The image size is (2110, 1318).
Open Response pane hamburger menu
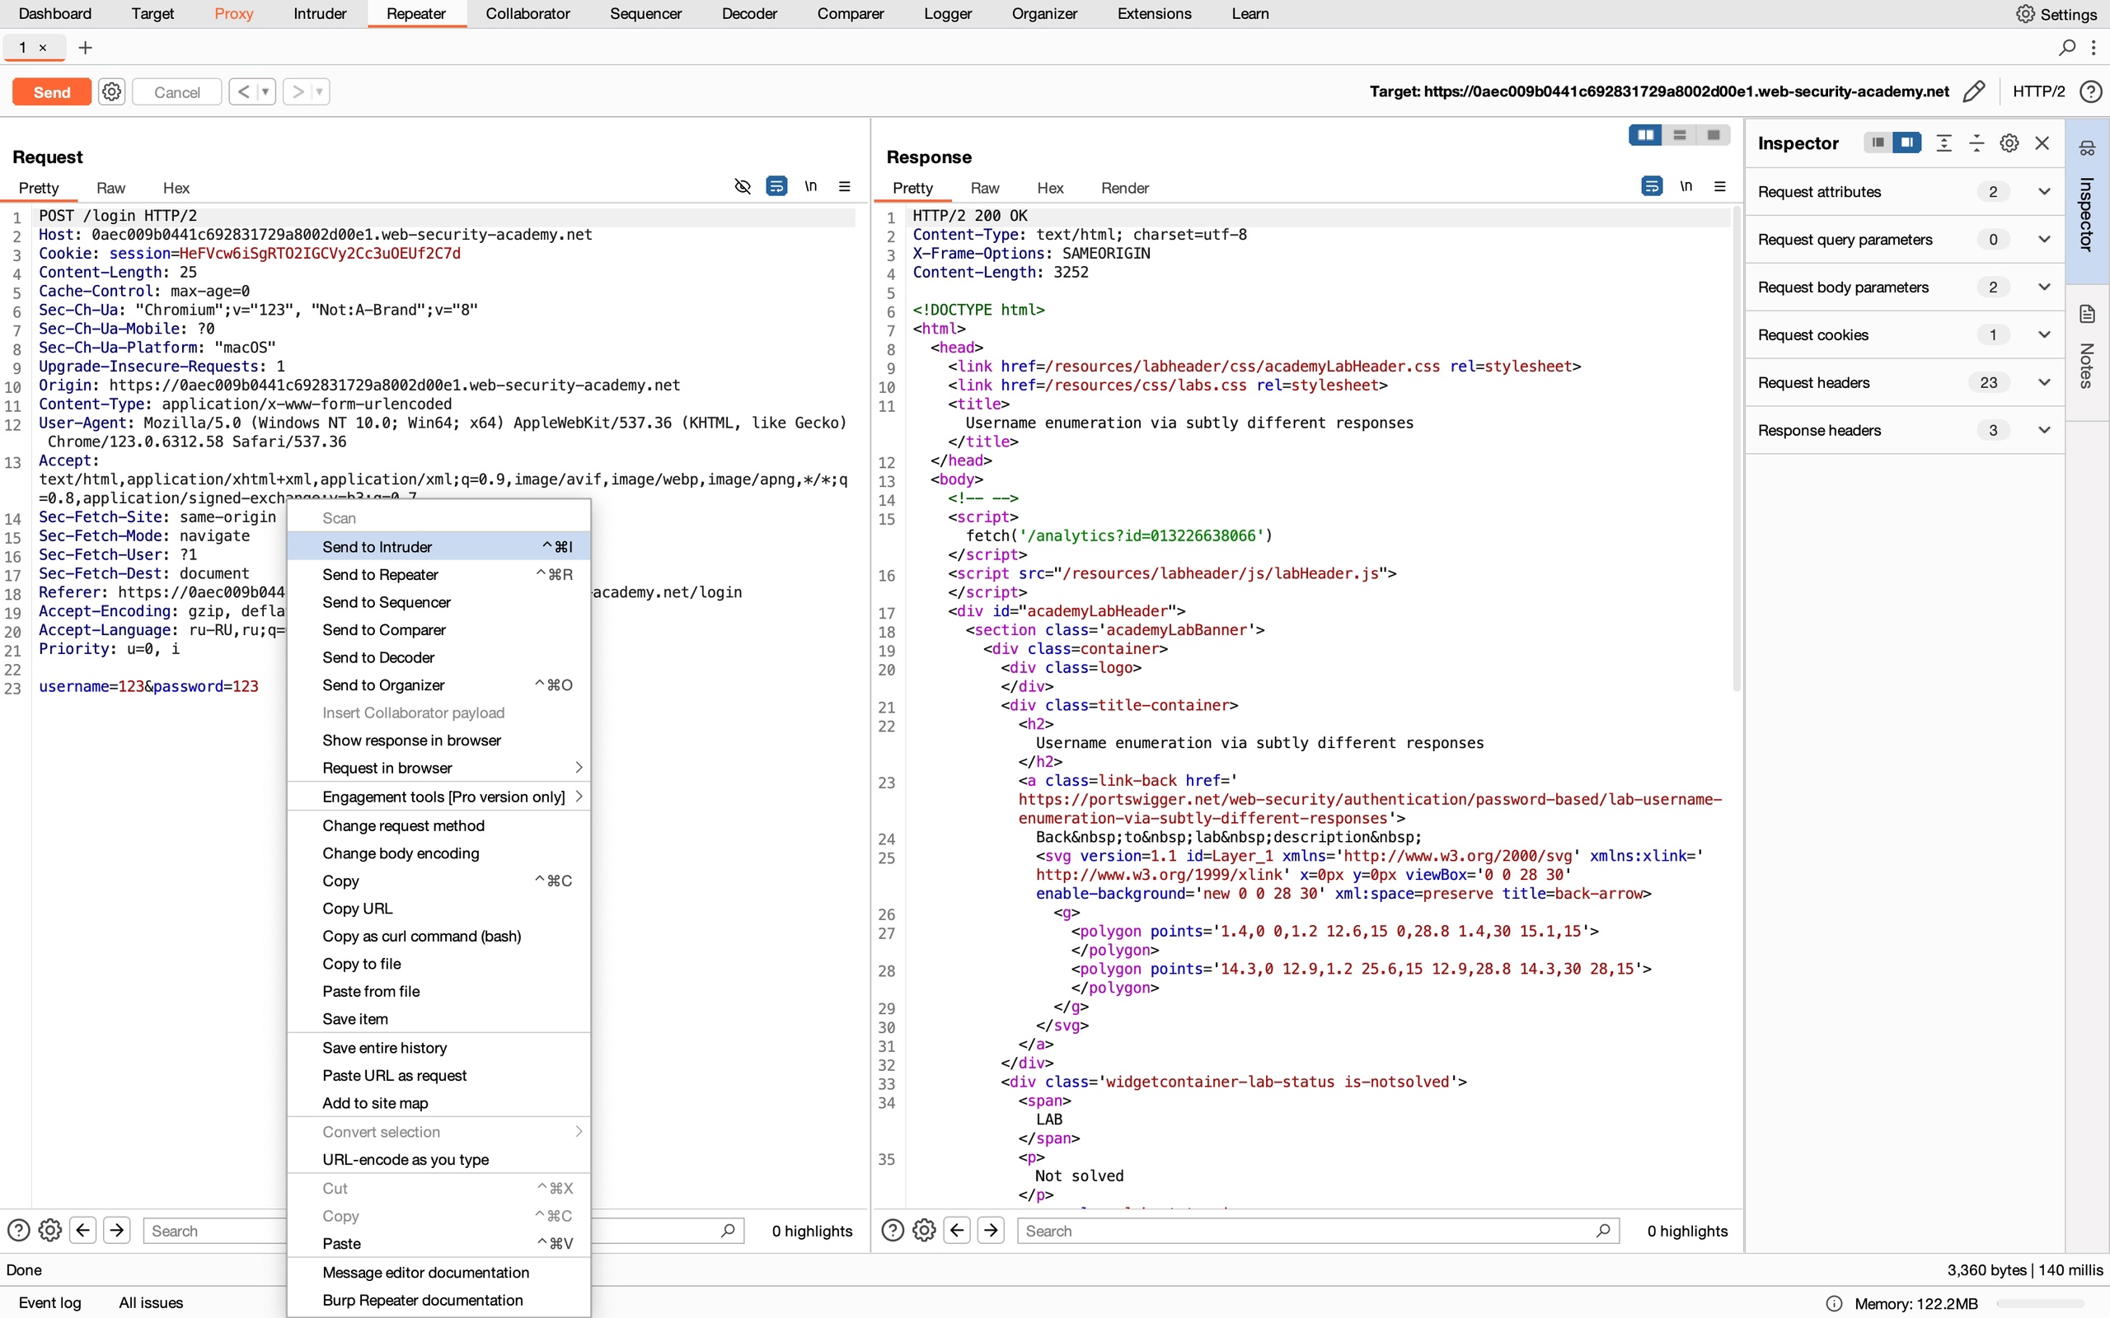1719,186
